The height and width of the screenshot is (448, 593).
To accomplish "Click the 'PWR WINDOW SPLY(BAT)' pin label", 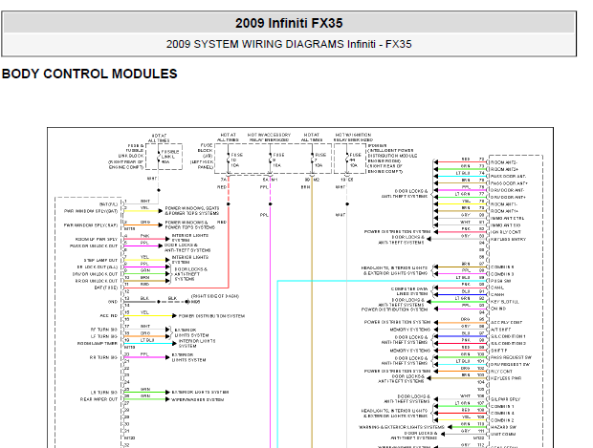I will coord(91,211).
